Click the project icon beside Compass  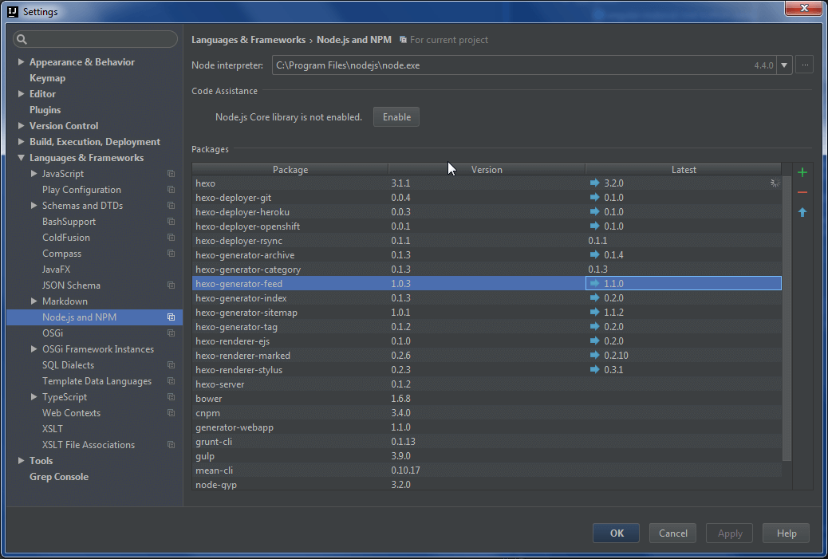(x=171, y=254)
